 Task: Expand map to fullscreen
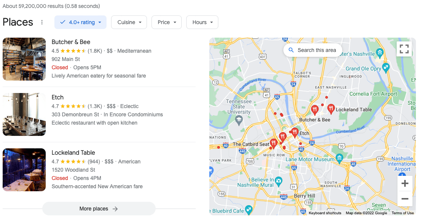click(404, 49)
